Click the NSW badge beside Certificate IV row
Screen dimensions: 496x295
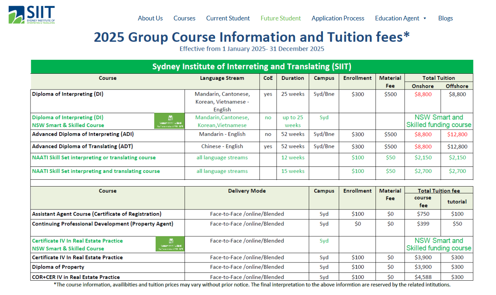(170, 244)
